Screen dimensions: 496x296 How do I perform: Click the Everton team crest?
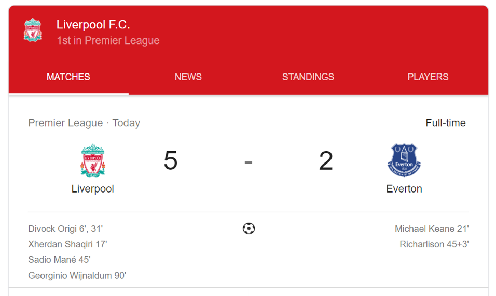coord(404,160)
